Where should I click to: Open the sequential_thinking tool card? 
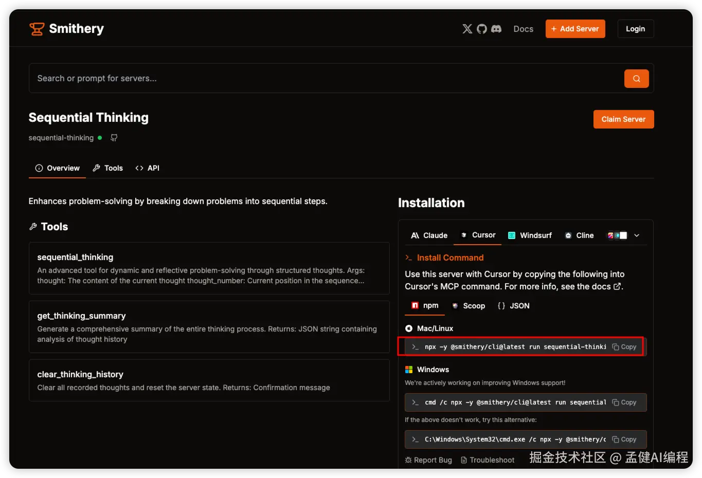209,268
